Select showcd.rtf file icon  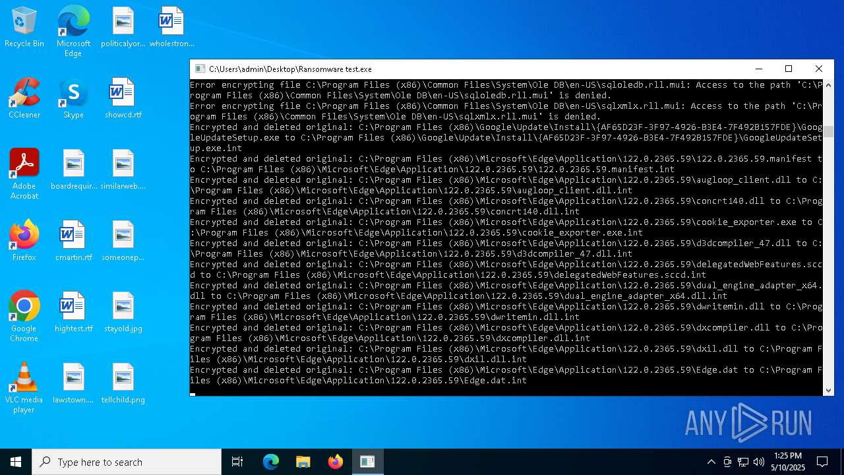(123, 99)
